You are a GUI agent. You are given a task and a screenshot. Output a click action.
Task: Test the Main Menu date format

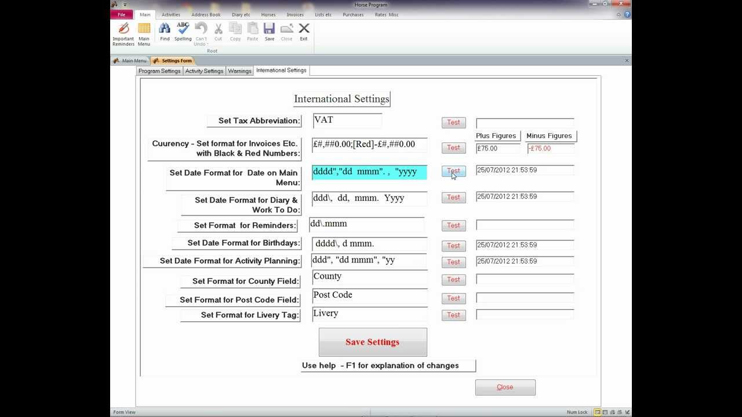[453, 171]
